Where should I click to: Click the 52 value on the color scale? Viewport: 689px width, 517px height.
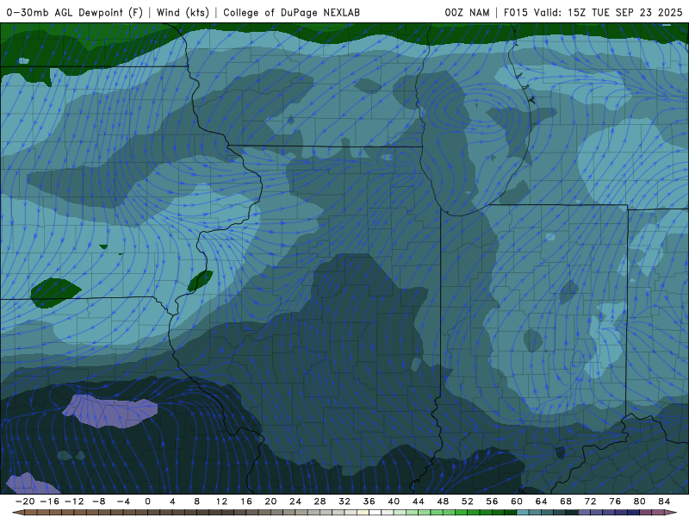point(468,501)
